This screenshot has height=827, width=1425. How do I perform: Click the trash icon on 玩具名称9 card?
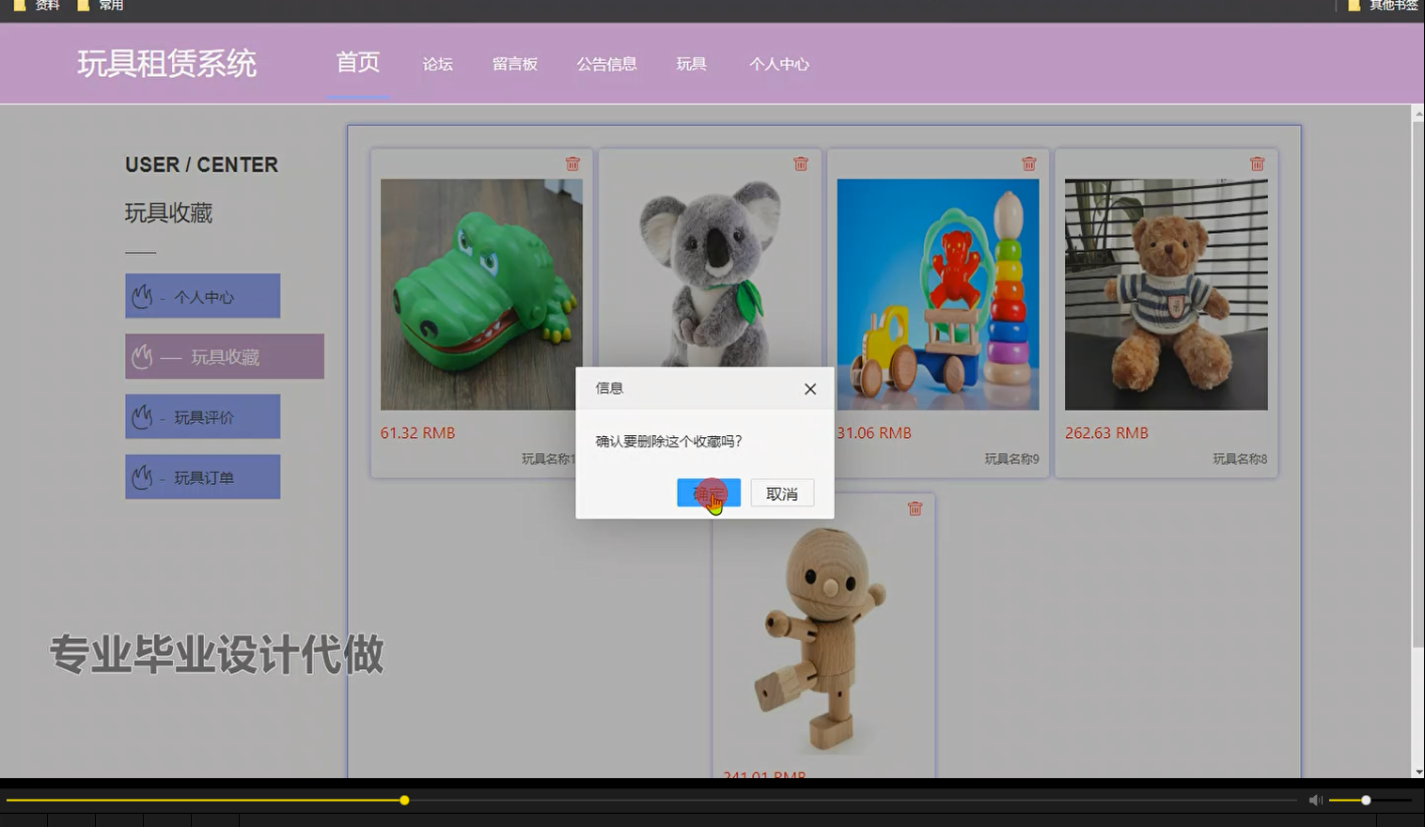[x=1029, y=164]
